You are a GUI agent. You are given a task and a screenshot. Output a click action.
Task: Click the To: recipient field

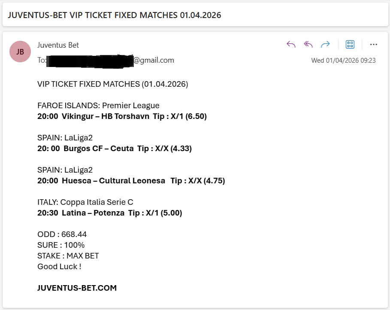(41, 60)
